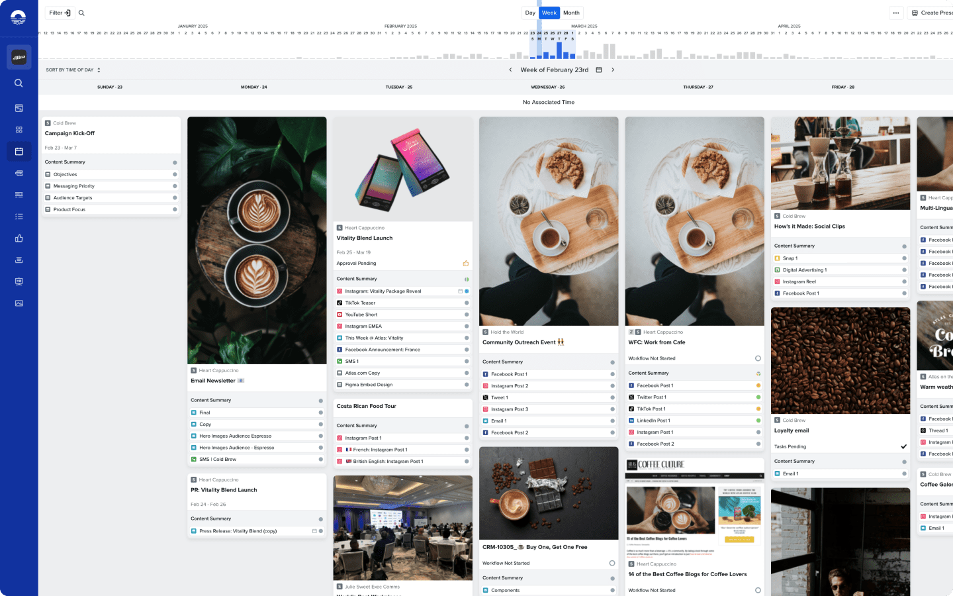Open the Costa Rican Food Tour card title
Image resolution: width=953 pixels, height=596 pixels.
coord(366,407)
